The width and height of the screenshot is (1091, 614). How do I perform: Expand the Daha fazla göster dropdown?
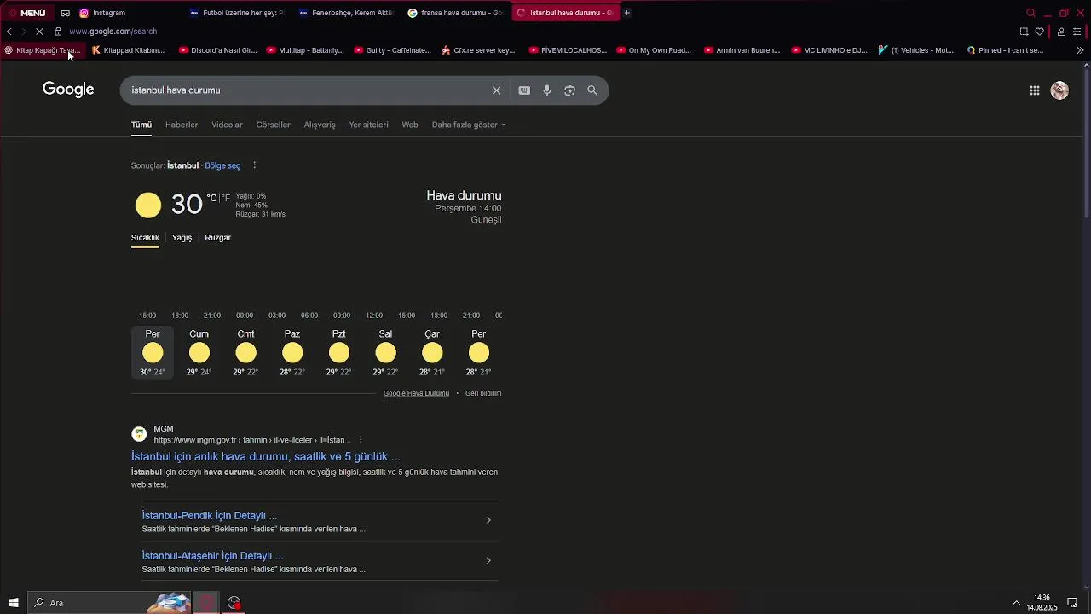[469, 125]
